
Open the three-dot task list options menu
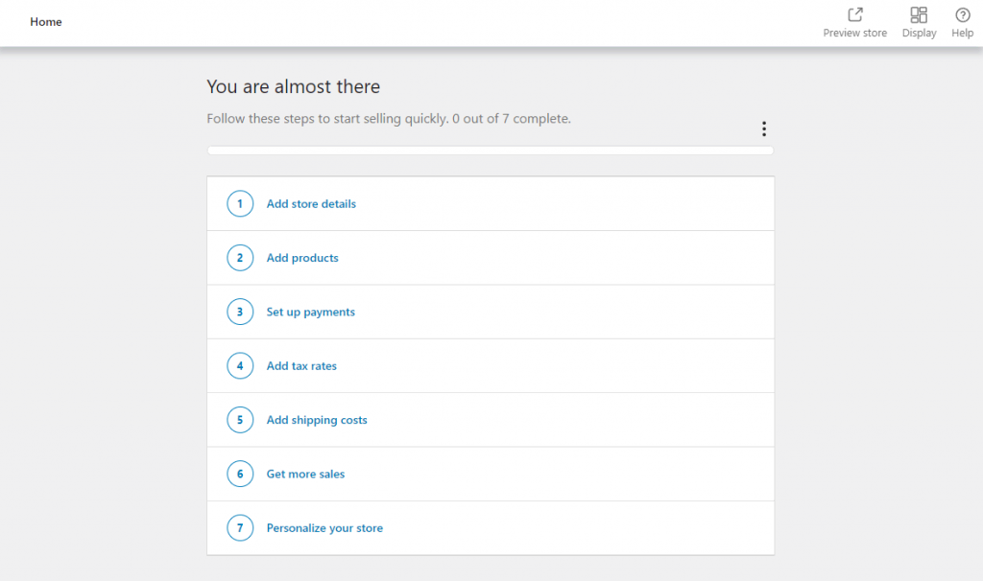pos(764,129)
